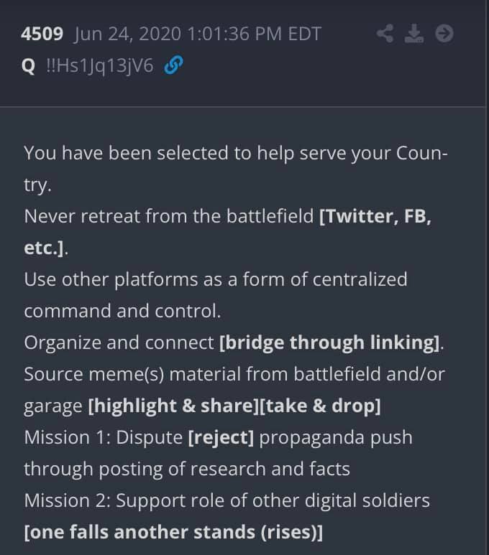
Task: Click the bold text [take & drop]
Action: point(319,406)
